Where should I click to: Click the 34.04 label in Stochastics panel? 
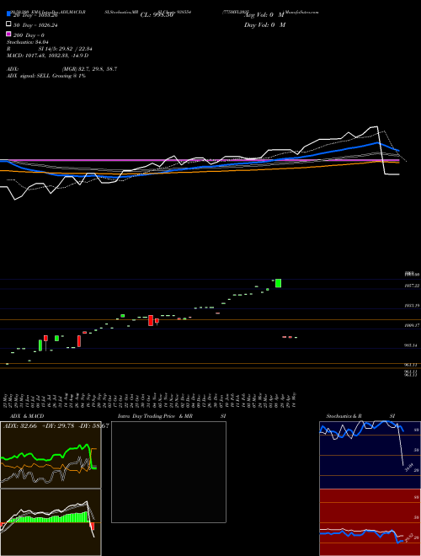click(x=409, y=468)
